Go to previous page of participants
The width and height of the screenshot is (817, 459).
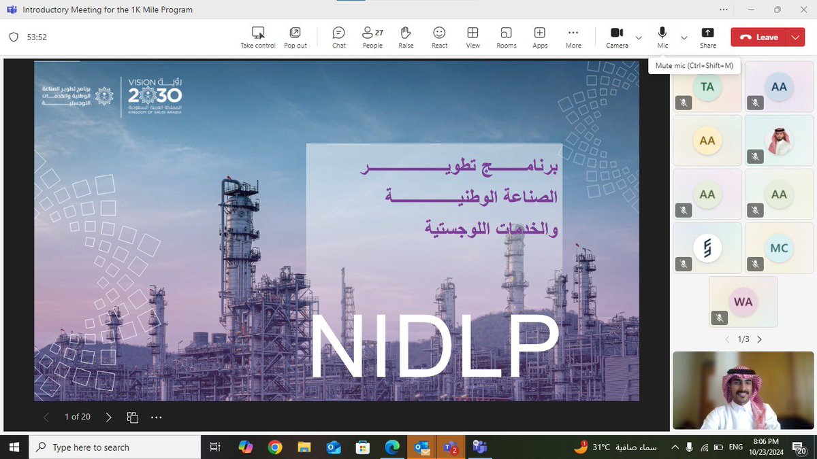pos(726,339)
